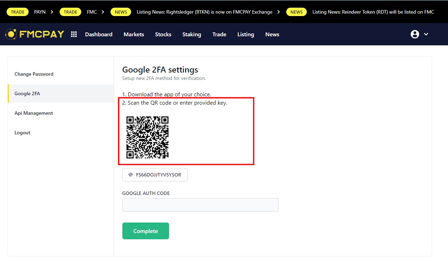This screenshot has width=448, height=263.
Task: Open Trade page in top navigation
Action: [x=219, y=34]
